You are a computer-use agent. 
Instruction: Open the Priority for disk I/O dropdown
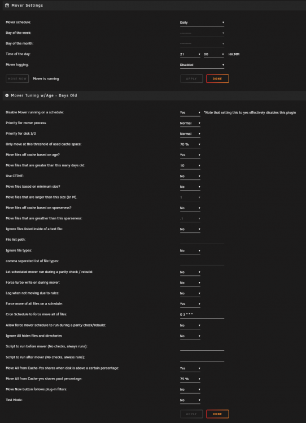190,134
